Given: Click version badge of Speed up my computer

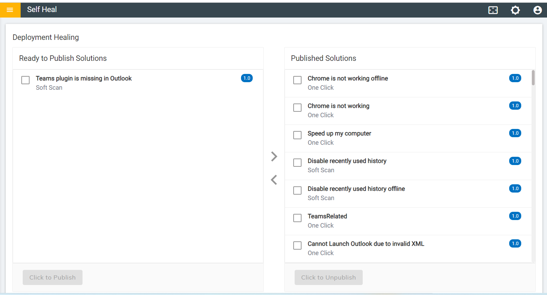Looking at the screenshot, I should click(x=515, y=133).
